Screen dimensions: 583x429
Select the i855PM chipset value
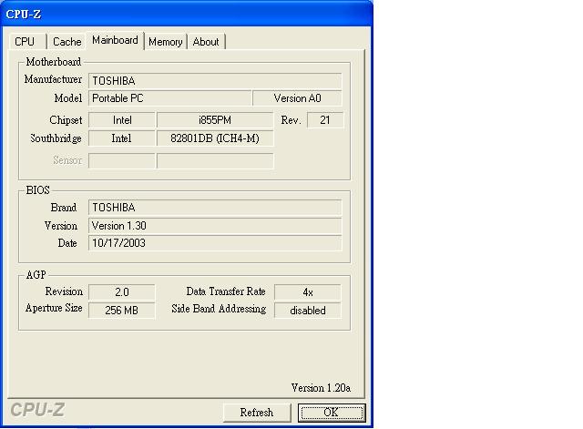215,120
